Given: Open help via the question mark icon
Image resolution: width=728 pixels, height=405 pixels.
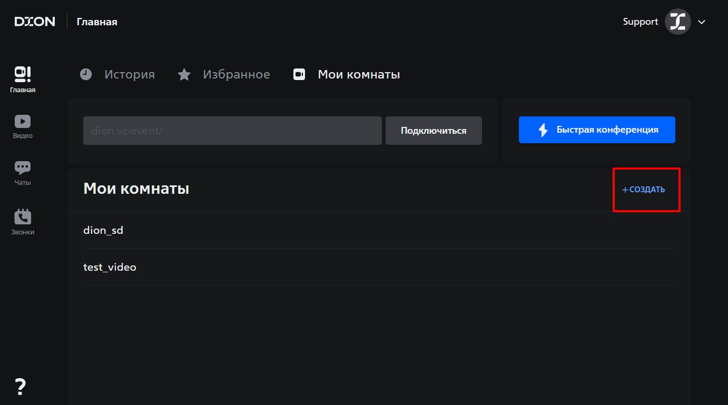Looking at the screenshot, I should click(20, 387).
